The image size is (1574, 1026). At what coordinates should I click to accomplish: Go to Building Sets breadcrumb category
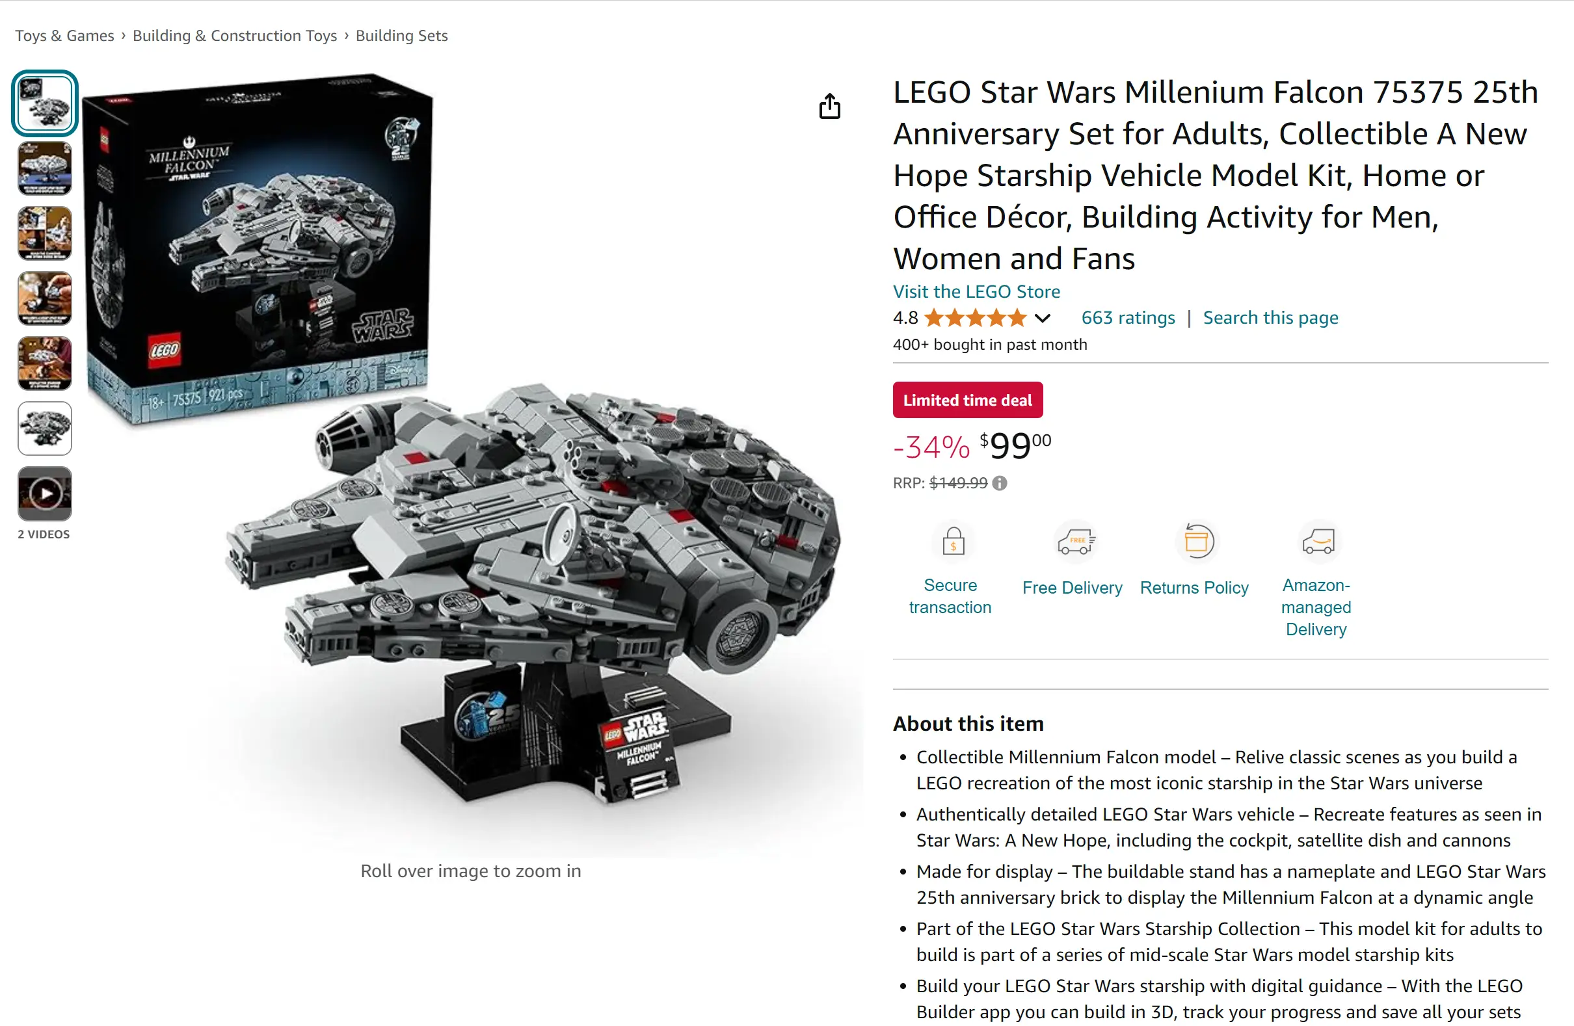click(401, 35)
